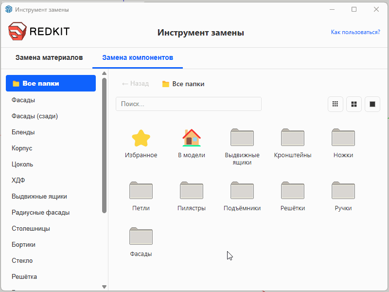This screenshot has width=389, height=292.
Task: Switch to medium grid view icon
Action: click(x=354, y=104)
